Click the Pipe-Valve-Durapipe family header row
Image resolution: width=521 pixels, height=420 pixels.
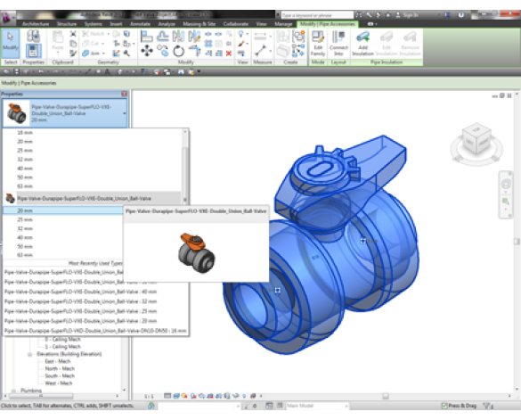click(93, 198)
